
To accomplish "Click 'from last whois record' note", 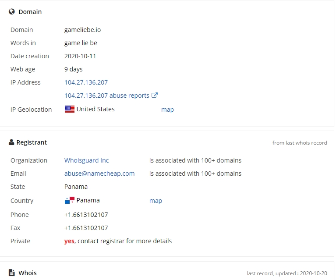I will (x=300, y=143).
